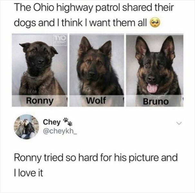Click Bruno's pink tongue in photo
The height and width of the screenshot is (193, 195).
click(152, 88)
